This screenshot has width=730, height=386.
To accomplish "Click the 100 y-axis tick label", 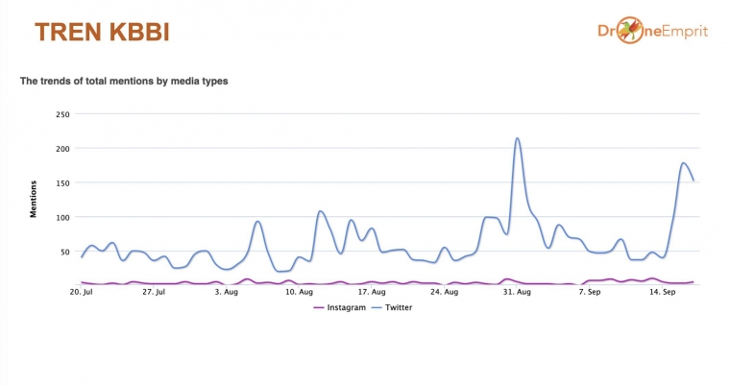I will (62, 217).
